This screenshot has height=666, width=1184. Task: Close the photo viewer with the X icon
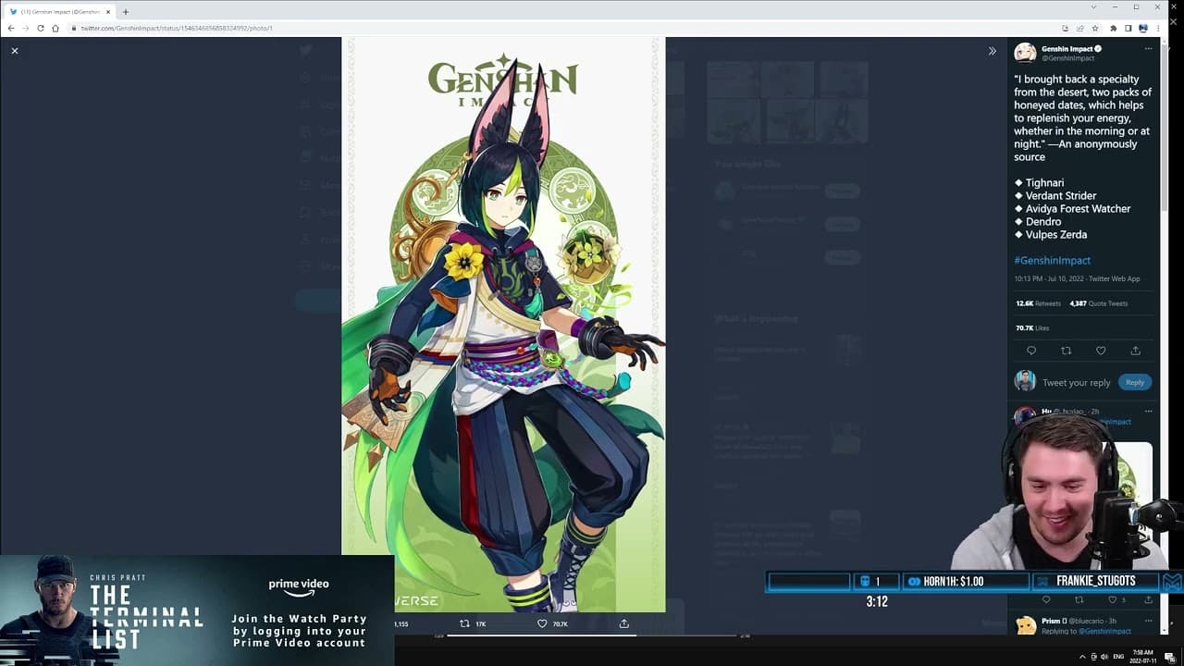click(x=15, y=51)
